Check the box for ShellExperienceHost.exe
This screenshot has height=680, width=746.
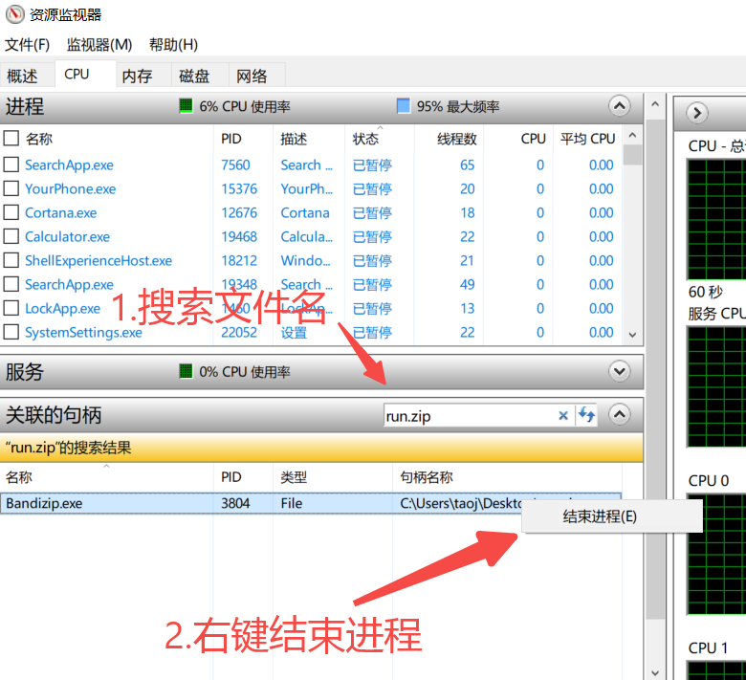pos(11,260)
